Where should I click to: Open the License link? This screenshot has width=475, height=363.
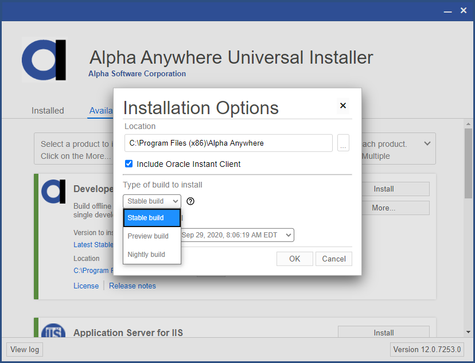tap(86, 286)
